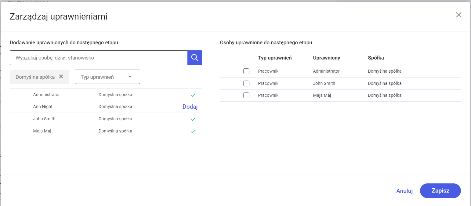Remove the Domyślna spółka filter chip
The width and height of the screenshot is (471, 206).
61,77
